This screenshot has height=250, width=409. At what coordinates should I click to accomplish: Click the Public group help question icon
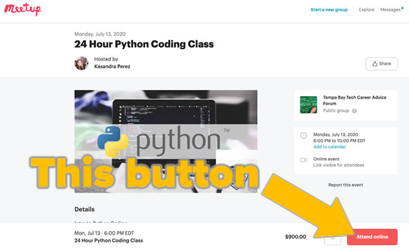(x=354, y=111)
